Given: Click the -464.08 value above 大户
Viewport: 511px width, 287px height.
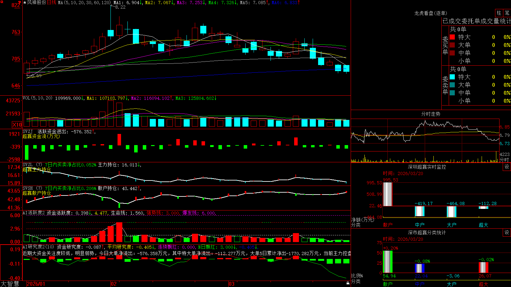Looking at the screenshot, I should (455, 203).
